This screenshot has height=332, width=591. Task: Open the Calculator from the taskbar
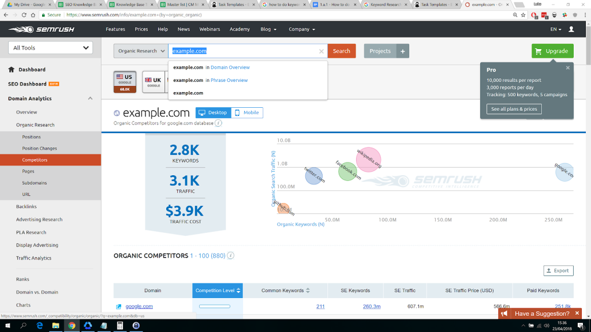pos(120,326)
